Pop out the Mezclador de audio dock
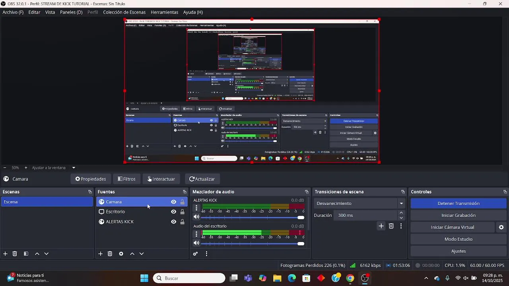The image size is (509, 286). [x=307, y=192]
